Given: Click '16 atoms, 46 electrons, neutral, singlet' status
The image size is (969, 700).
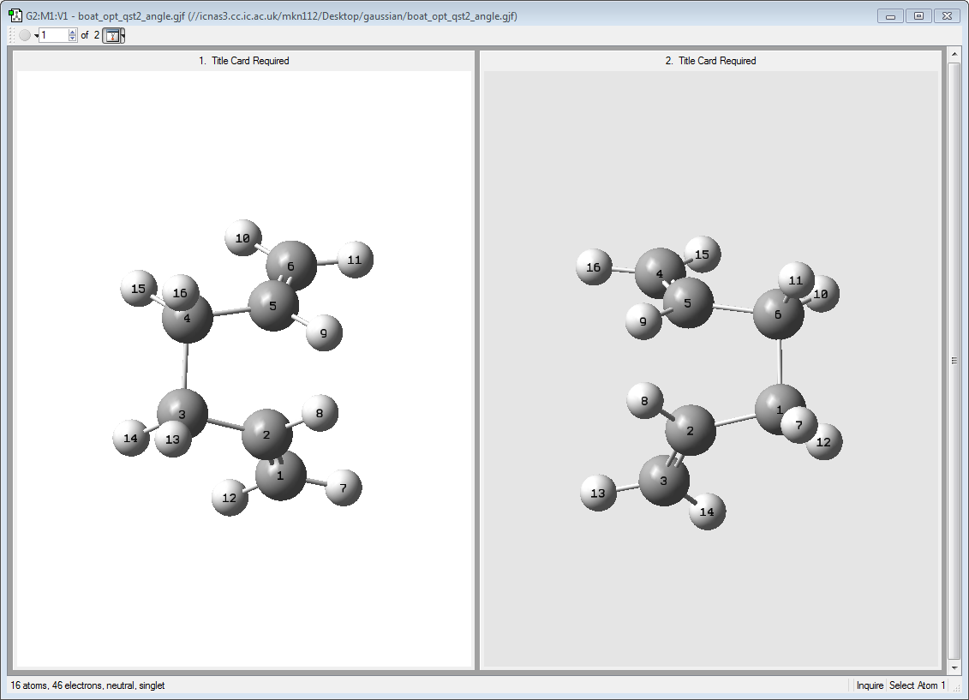Looking at the screenshot, I should click(87, 685).
